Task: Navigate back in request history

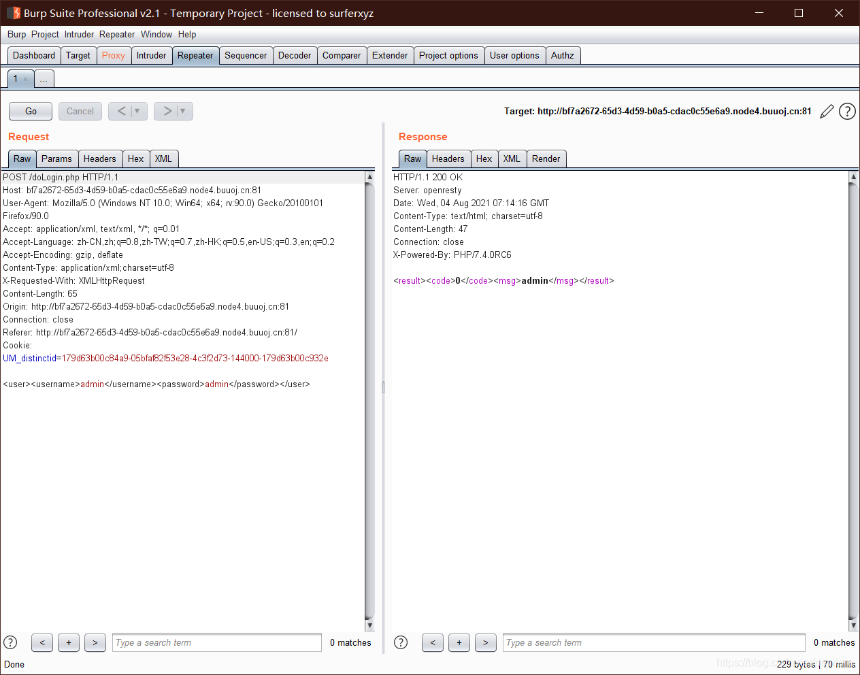Action: click(x=121, y=111)
